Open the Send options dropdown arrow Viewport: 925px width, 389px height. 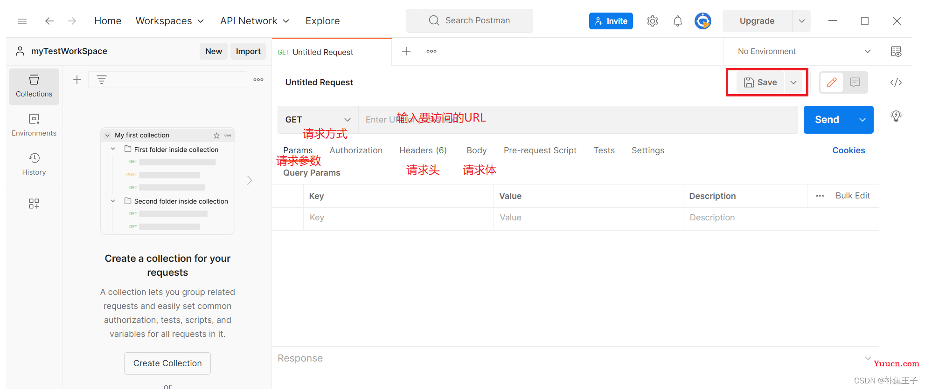(x=862, y=120)
